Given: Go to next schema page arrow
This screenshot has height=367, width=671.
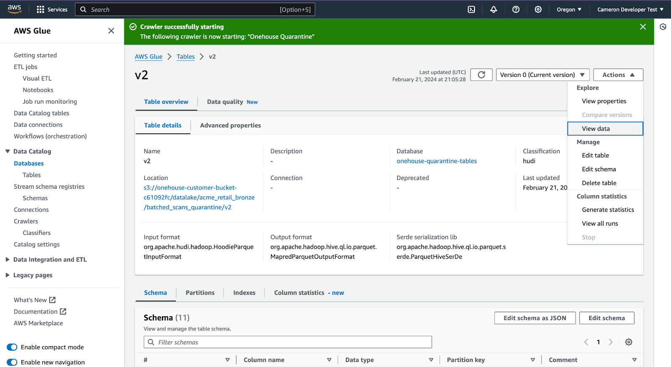Looking at the screenshot, I should [611, 342].
